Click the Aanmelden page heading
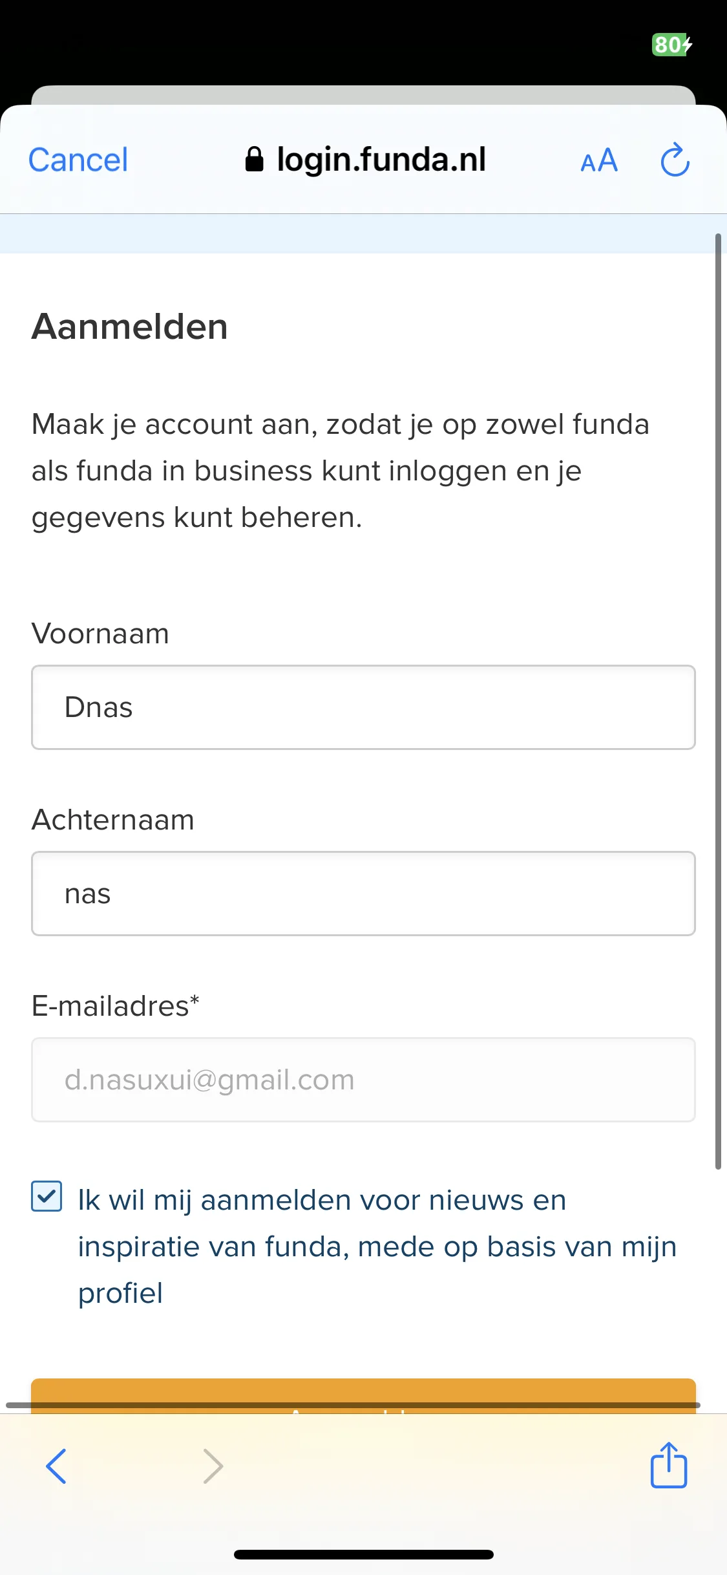 pyautogui.click(x=130, y=327)
